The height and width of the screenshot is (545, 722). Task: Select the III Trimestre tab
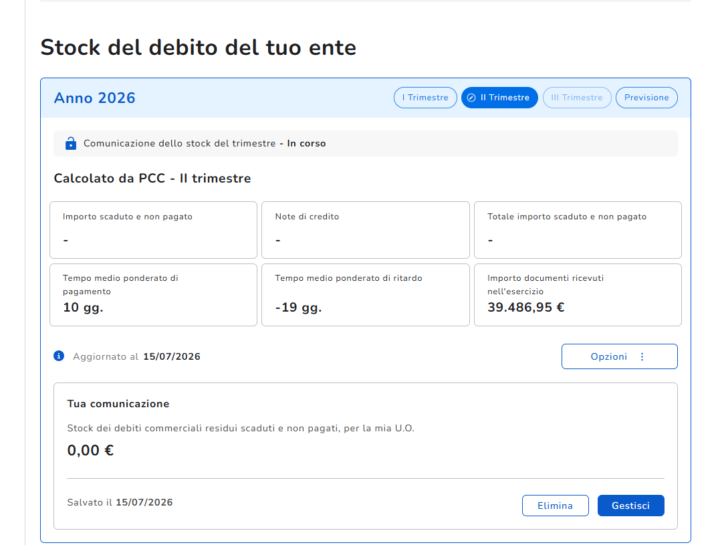[x=576, y=98]
